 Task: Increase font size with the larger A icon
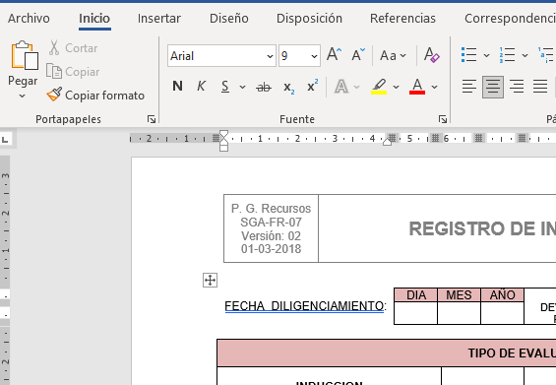334,55
